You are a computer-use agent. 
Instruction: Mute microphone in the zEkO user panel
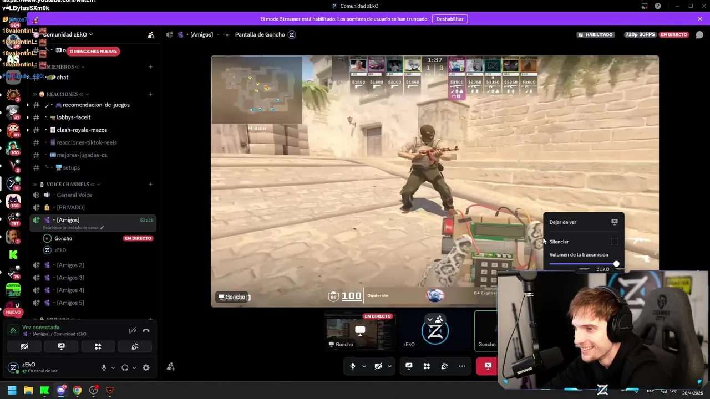104,367
